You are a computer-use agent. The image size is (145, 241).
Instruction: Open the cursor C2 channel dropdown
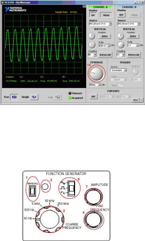(x=129, y=96)
